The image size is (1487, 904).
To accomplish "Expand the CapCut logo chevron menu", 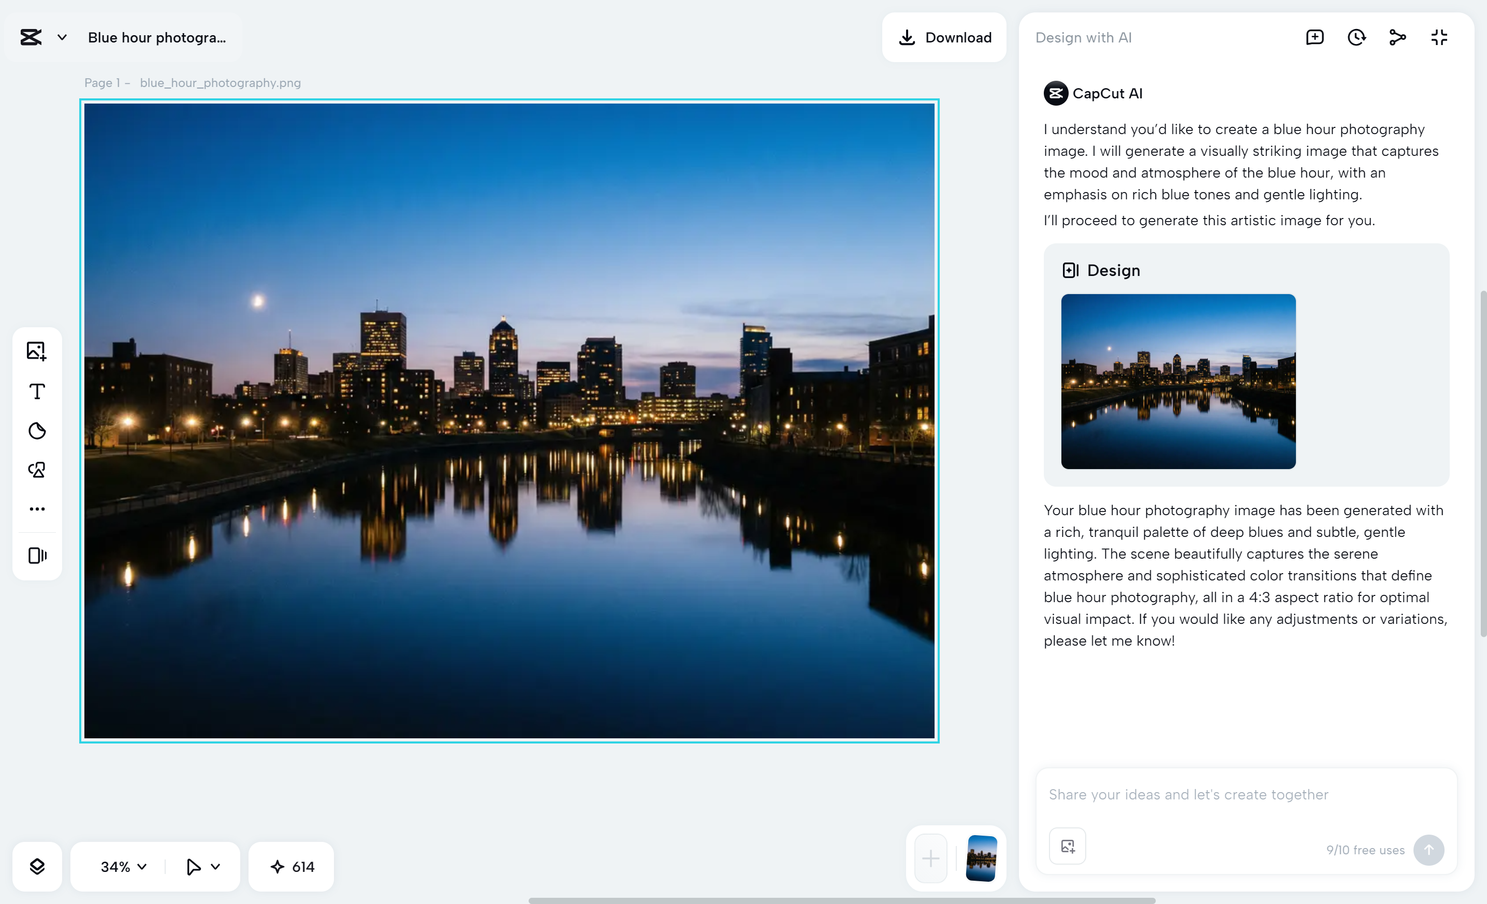I will tap(62, 37).
